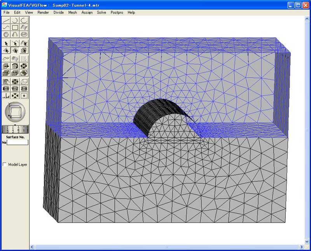Open the Edit menu
The image size is (311, 251).
(17, 12)
